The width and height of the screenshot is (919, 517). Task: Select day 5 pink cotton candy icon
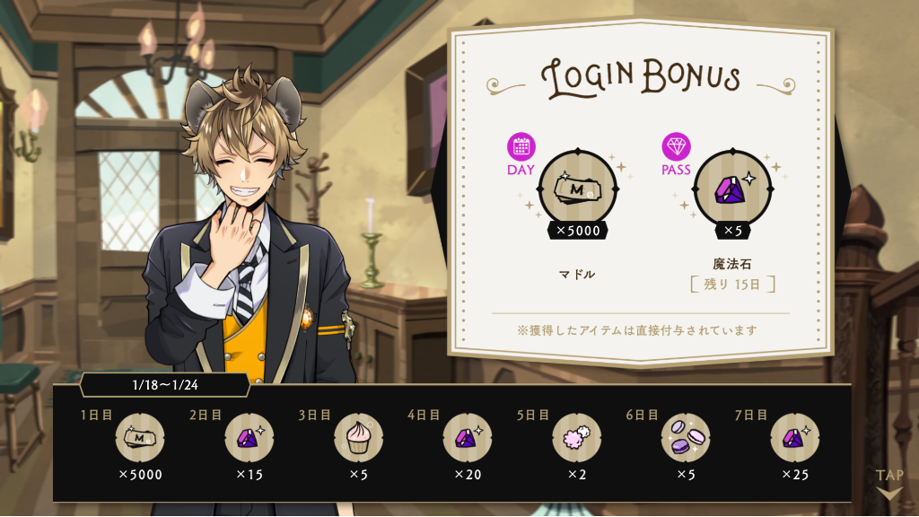click(x=576, y=437)
